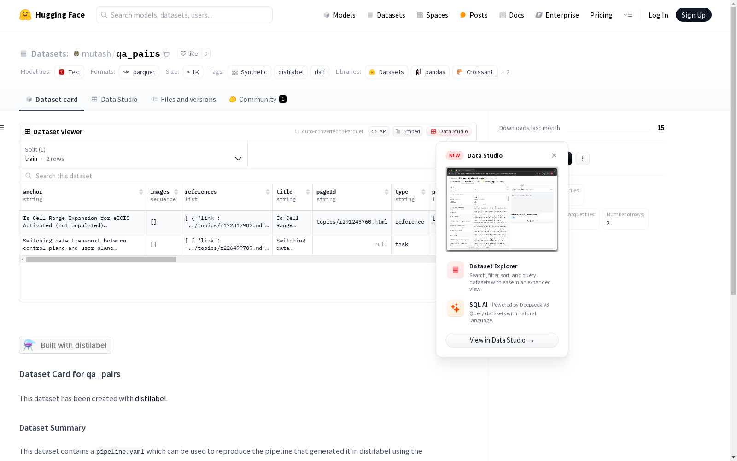The width and height of the screenshot is (737, 461).
Task: Select the < 1K size tag
Action: (x=193, y=72)
